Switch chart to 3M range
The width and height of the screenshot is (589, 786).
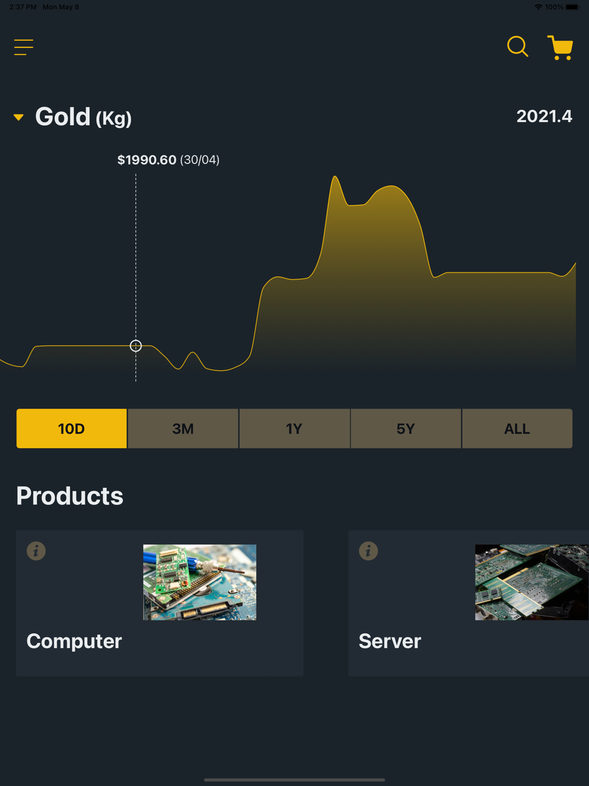(x=183, y=428)
